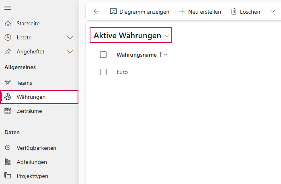
Task: Click the Löschen button
Action: (x=246, y=12)
